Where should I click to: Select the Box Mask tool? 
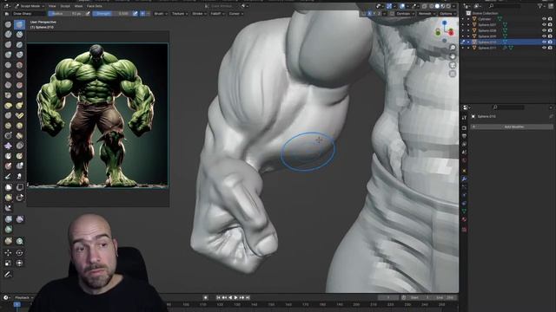click(x=8, y=187)
